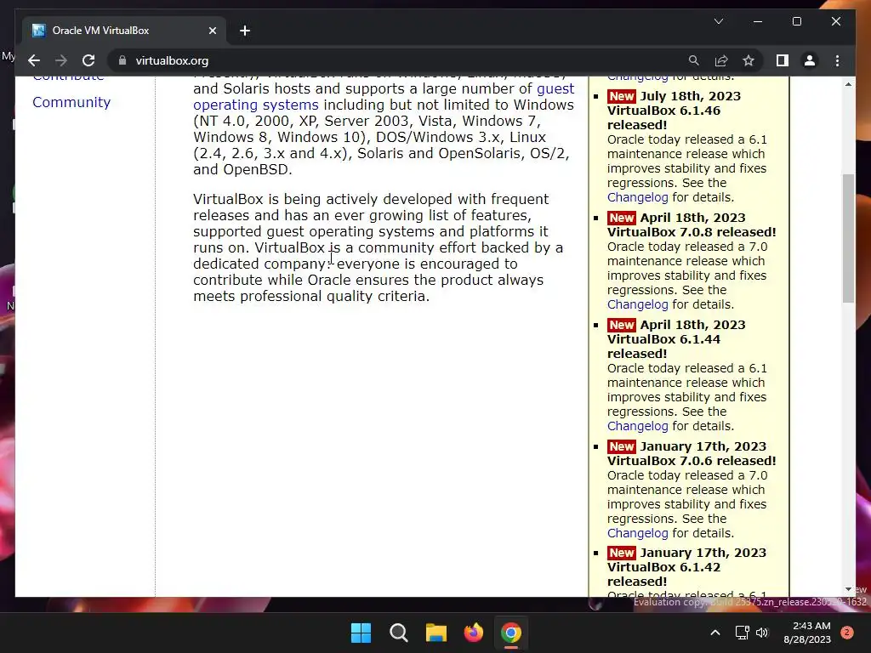Click the browser forward arrow
This screenshot has width=871, height=653.
coord(61,60)
